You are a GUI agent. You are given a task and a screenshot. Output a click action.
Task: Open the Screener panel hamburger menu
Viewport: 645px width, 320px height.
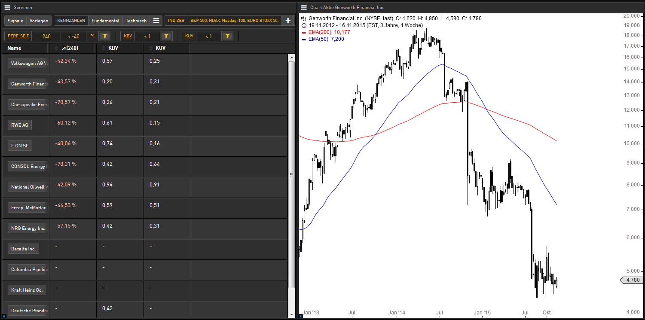click(x=7, y=7)
